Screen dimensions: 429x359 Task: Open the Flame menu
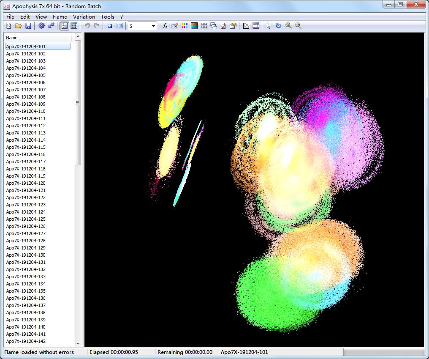pyautogui.click(x=60, y=16)
